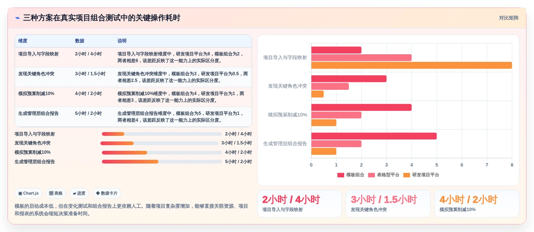Image resolution: width=534 pixels, height=232 pixels.
Task: Toggle 表格型平台 legend swatch
Action: (x=371, y=175)
